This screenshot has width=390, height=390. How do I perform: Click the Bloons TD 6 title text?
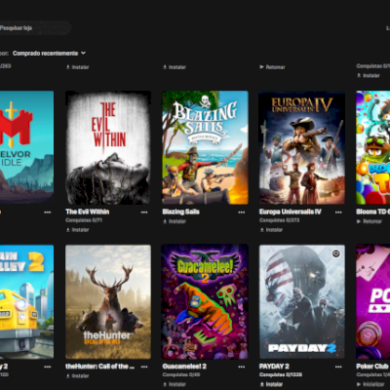tap(373, 212)
